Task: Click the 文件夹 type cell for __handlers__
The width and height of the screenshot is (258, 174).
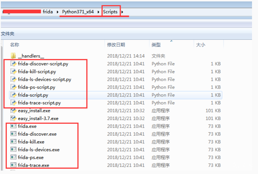Action: point(158,56)
